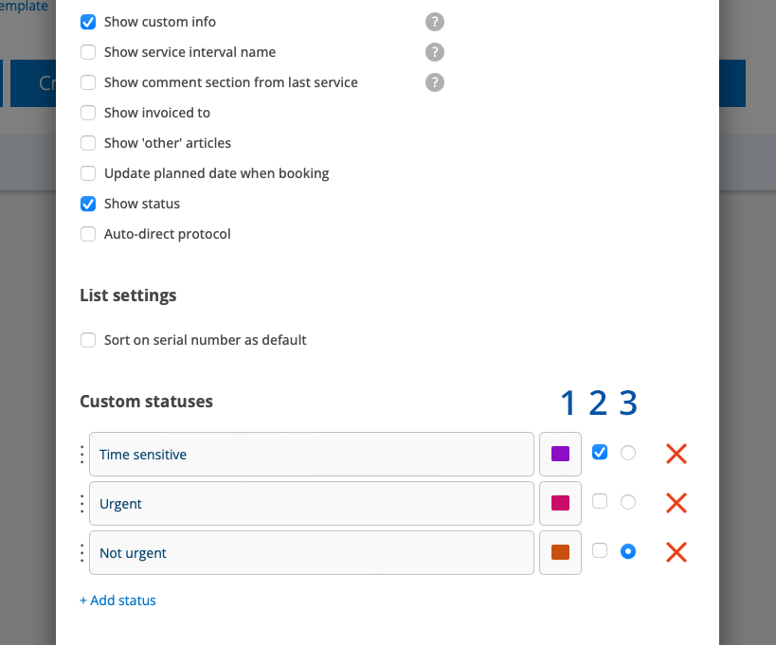Change the orange color of Not urgent

pos(560,553)
